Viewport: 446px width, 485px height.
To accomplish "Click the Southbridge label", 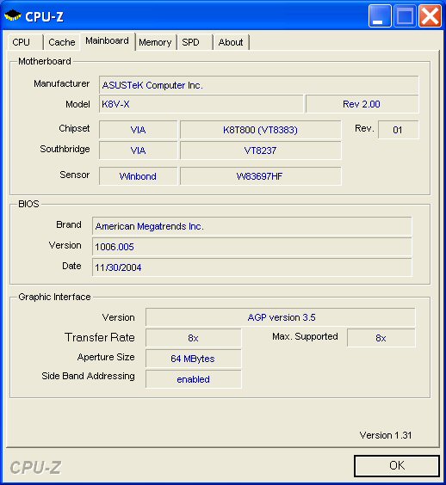I will [x=65, y=149].
